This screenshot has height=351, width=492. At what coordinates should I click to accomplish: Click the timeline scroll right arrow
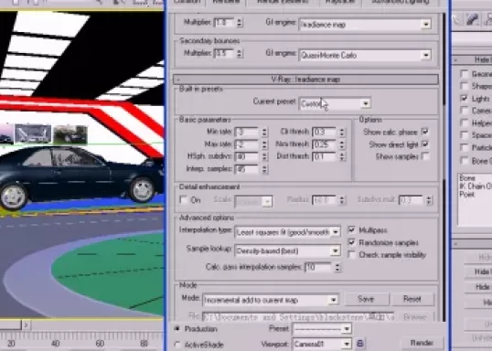pyautogui.click(x=26, y=325)
